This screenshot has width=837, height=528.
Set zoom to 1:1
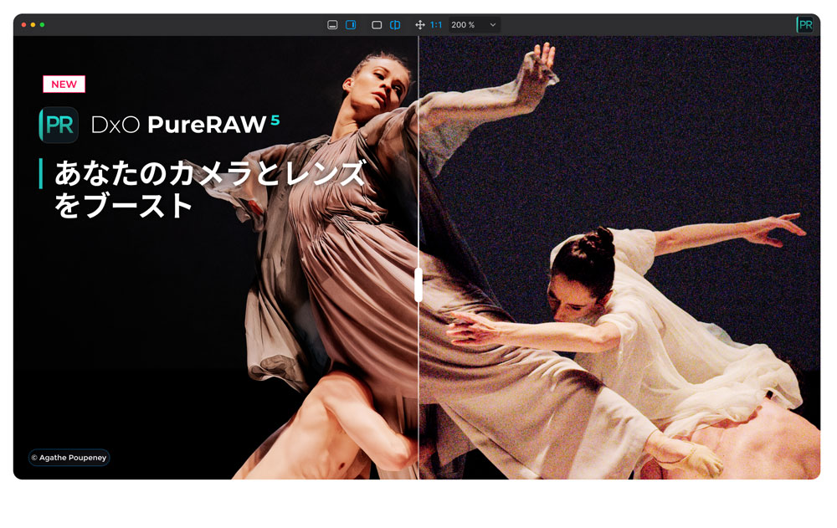point(436,25)
